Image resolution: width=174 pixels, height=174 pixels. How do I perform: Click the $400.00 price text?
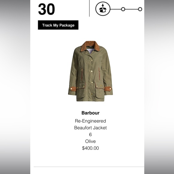[x=90, y=148]
